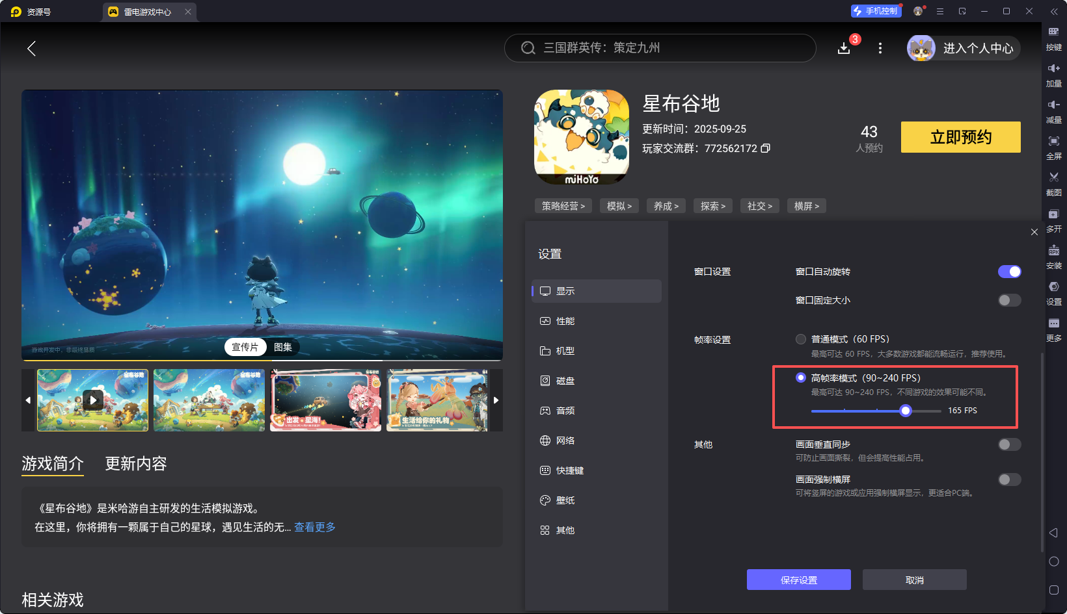
Task: Save settings with 保存设置 button
Action: point(798,579)
